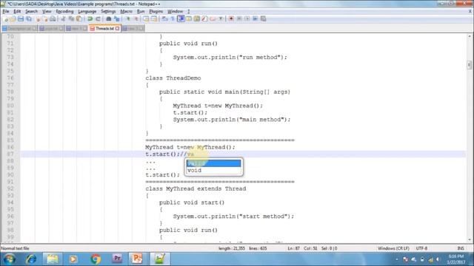Click the Playback macro icon

point(247,18)
